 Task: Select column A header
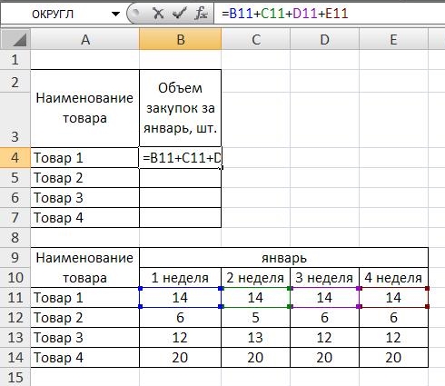pyautogui.click(x=85, y=39)
